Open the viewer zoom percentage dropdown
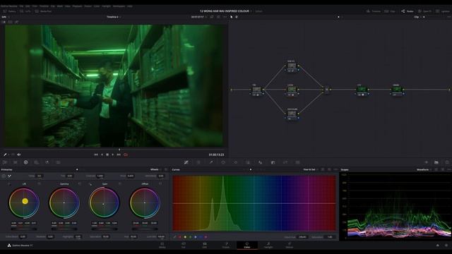 (x=5, y=17)
